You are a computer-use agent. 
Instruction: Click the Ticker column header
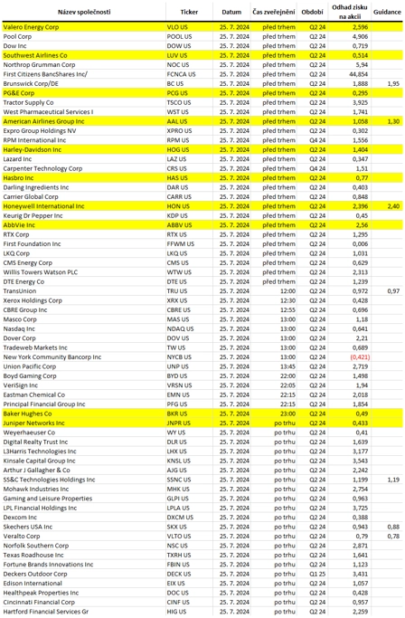click(x=189, y=12)
